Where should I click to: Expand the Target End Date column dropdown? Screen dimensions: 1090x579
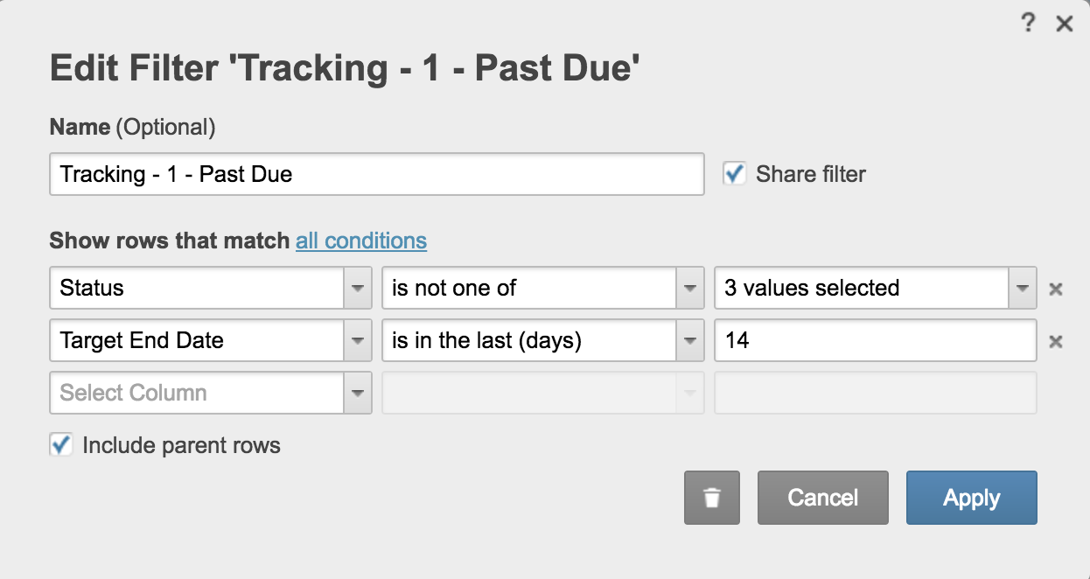358,340
